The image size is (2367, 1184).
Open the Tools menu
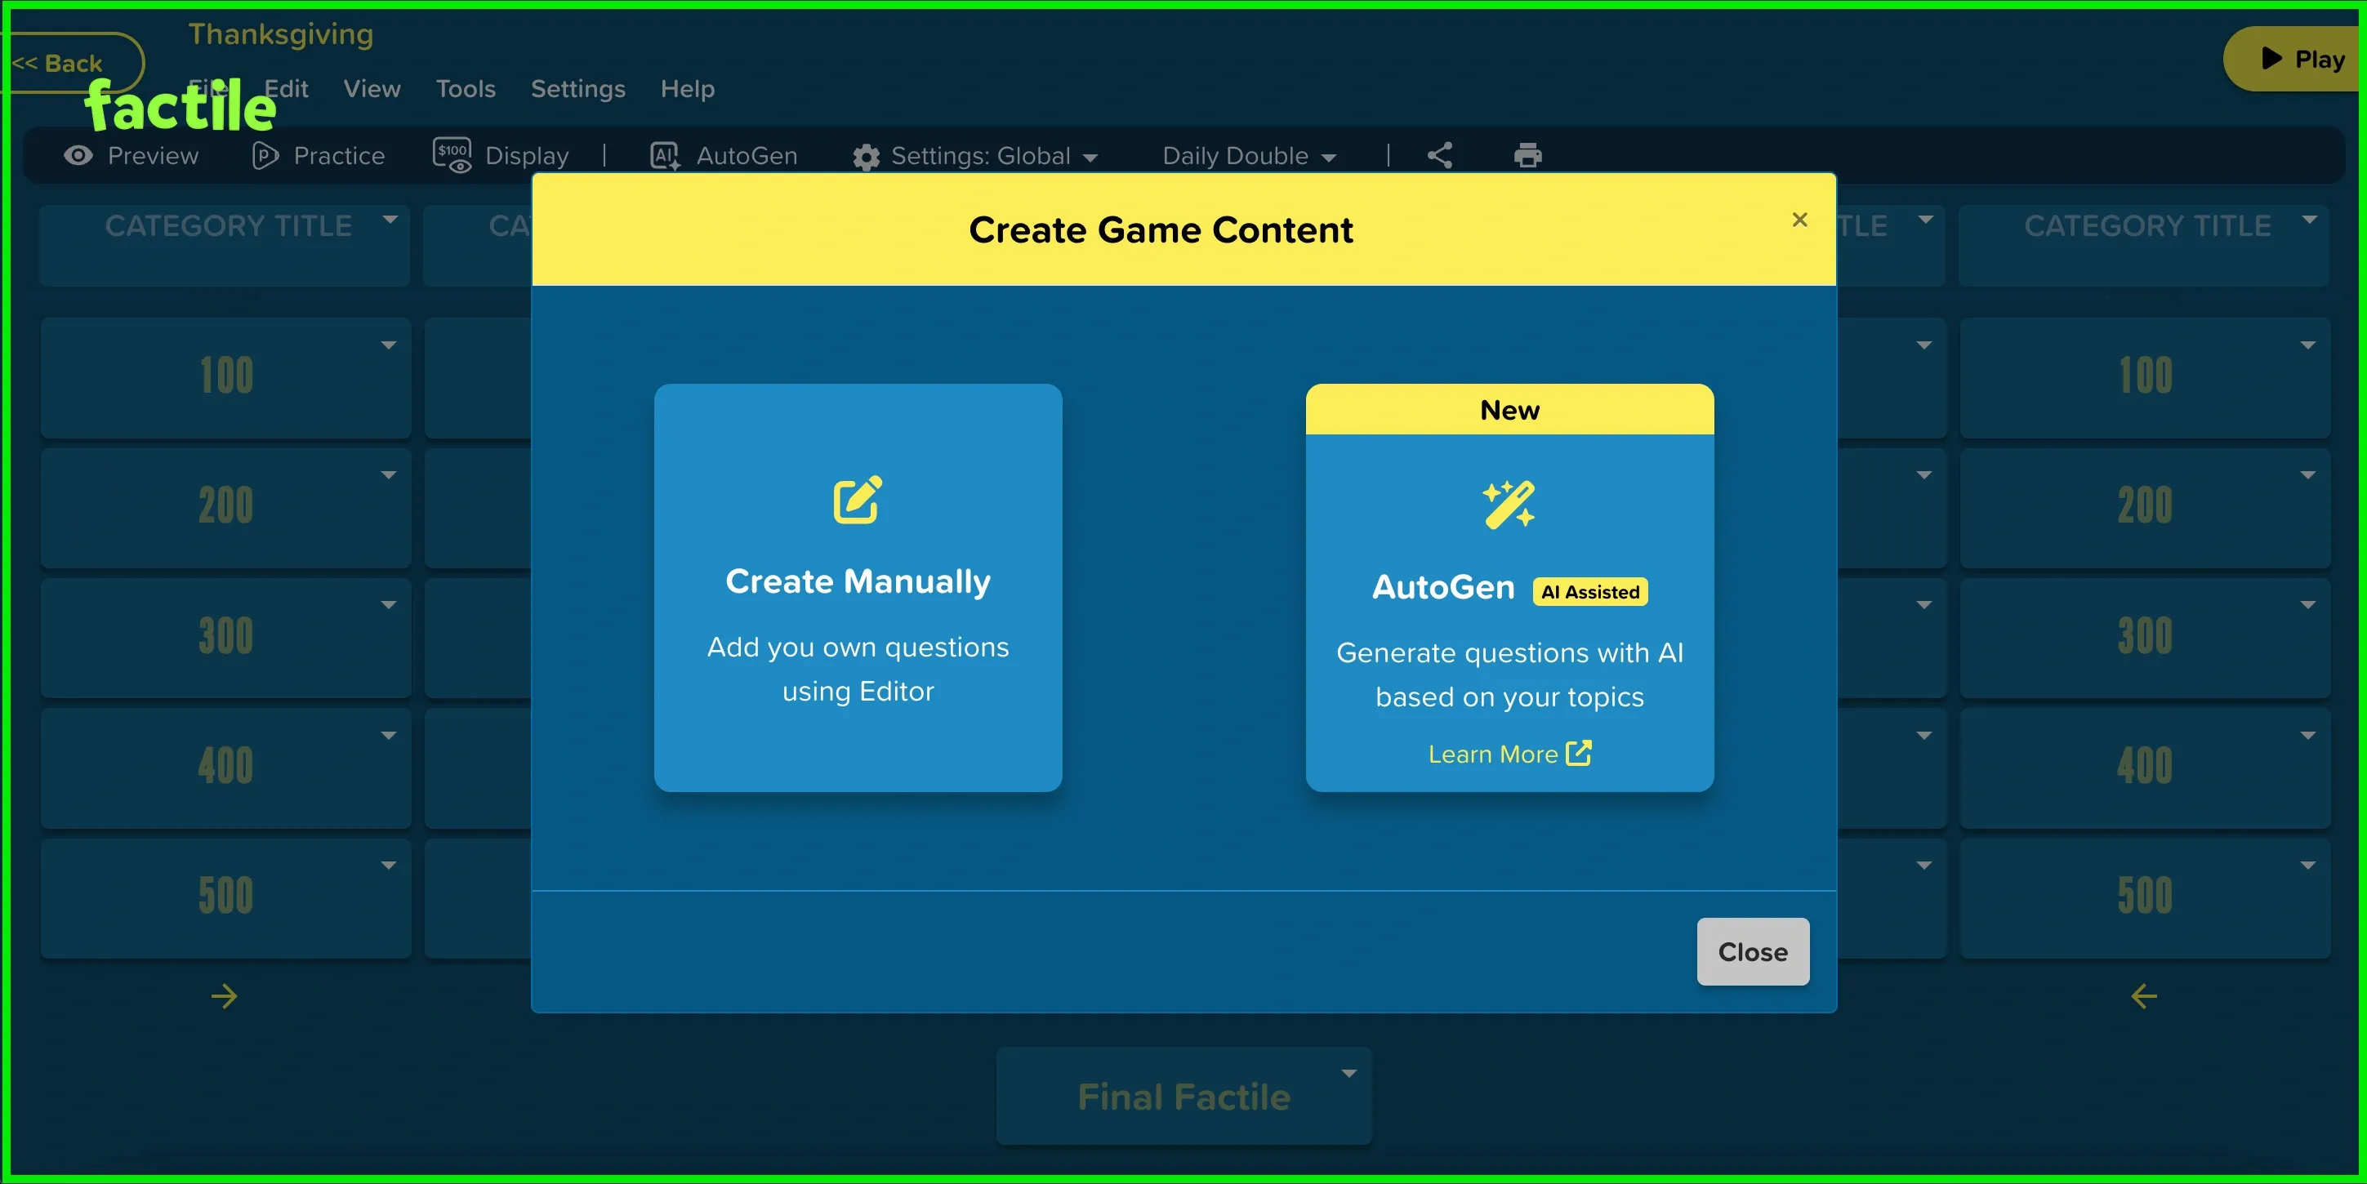[x=465, y=89]
